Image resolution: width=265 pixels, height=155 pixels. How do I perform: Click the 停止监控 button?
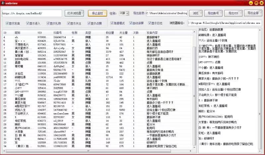[x=97, y=13]
